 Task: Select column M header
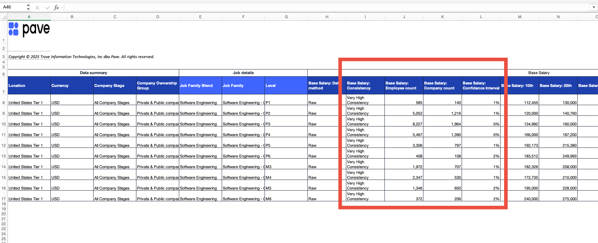(520, 17)
